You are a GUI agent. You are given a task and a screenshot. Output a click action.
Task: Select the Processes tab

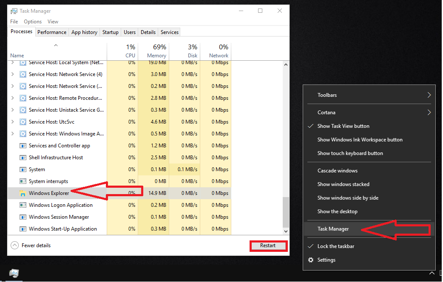point(22,31)
